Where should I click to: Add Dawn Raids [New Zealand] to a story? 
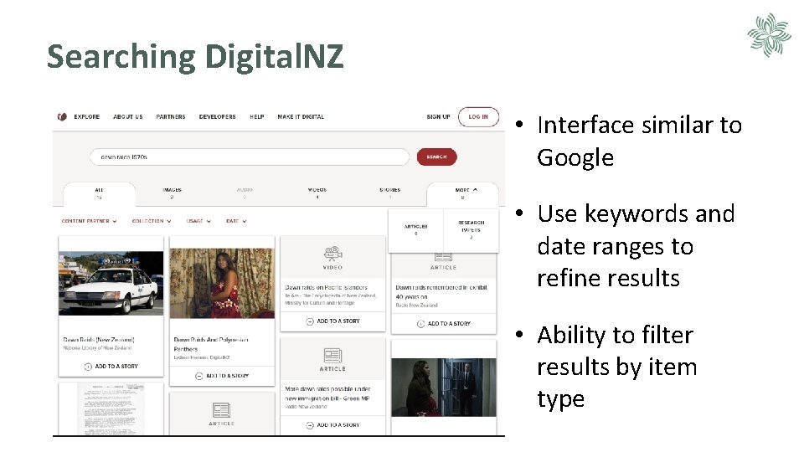point(111,367)
